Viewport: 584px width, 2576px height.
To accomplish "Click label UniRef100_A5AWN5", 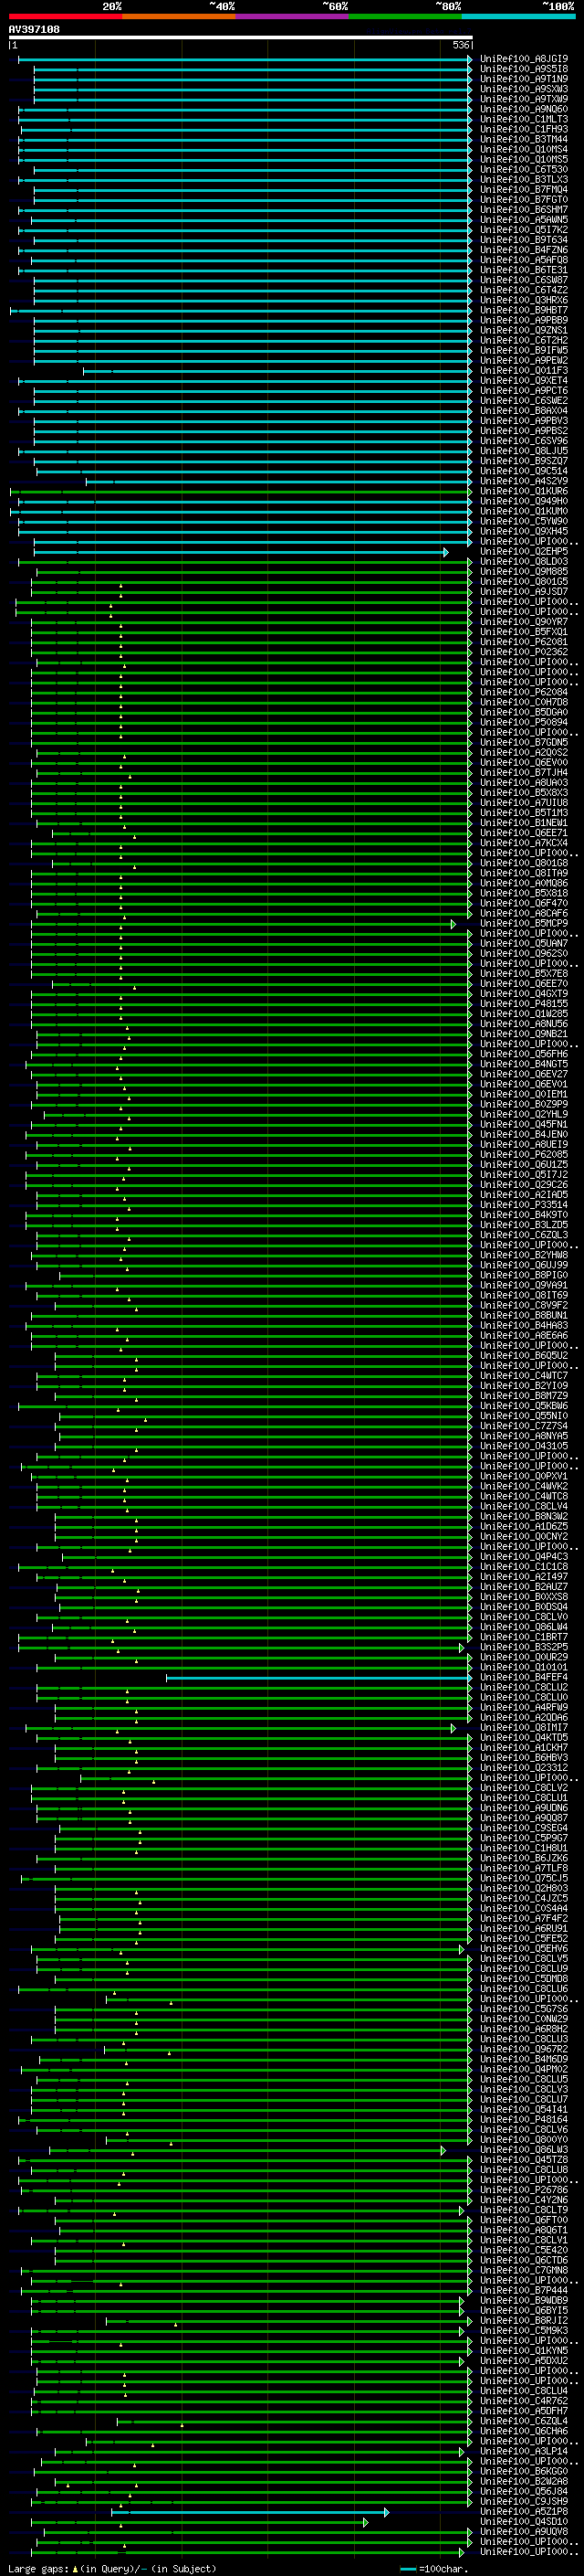I will coord(524,220).
